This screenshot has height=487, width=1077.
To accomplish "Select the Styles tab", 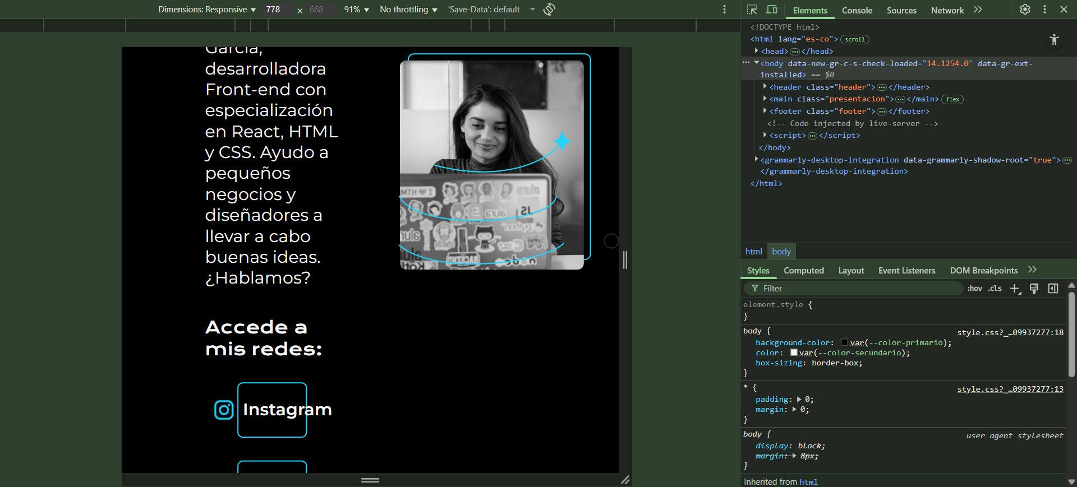I will 758,271.
